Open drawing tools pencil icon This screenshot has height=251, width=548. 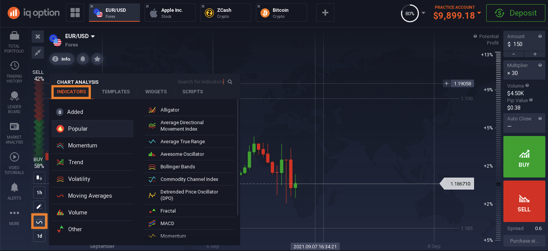pos(39,207)
